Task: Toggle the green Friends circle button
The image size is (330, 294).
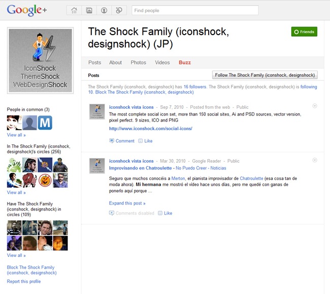Action: click(304, 32)
